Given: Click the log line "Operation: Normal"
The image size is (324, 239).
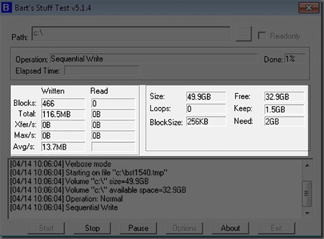Looking at the screenshot, I should pos(66,198).
